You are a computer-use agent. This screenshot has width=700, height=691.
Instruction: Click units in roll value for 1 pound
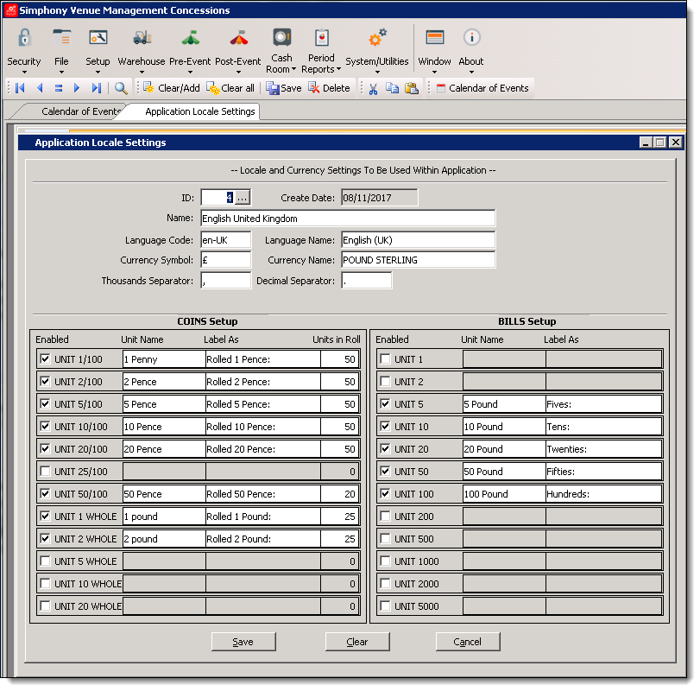(x=339, y=516)
